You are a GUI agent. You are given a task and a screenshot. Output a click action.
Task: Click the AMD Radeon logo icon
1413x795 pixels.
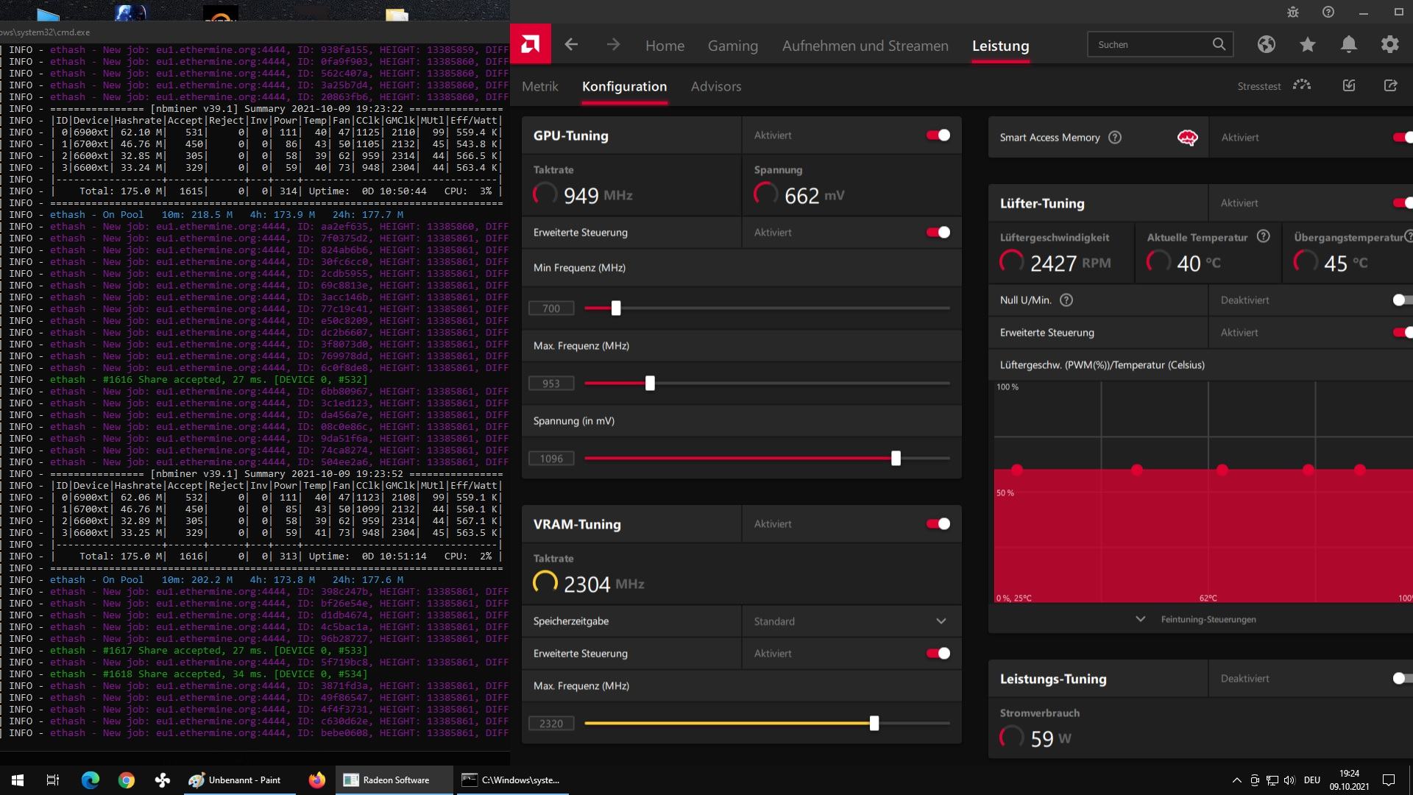tap(531, 44)
